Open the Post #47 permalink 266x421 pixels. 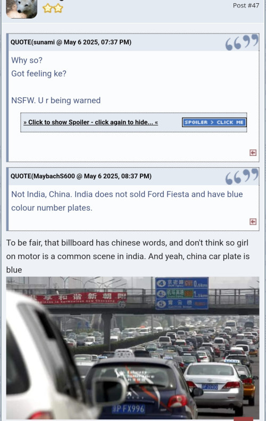246,5
